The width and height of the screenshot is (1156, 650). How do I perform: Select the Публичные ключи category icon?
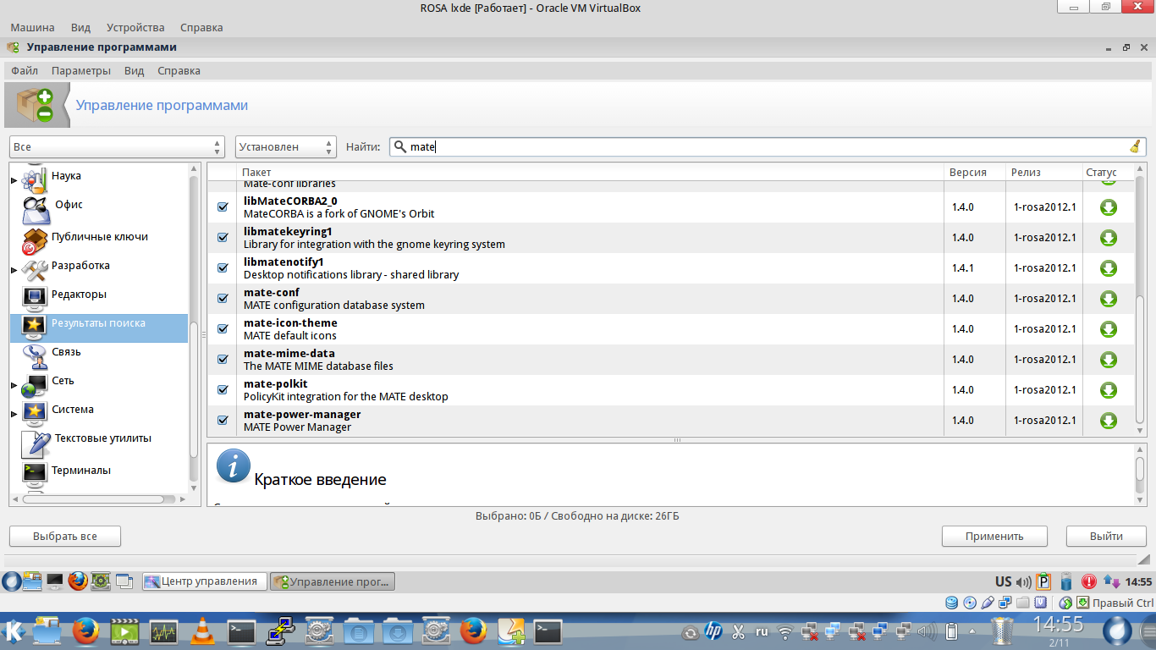(35, 240)
